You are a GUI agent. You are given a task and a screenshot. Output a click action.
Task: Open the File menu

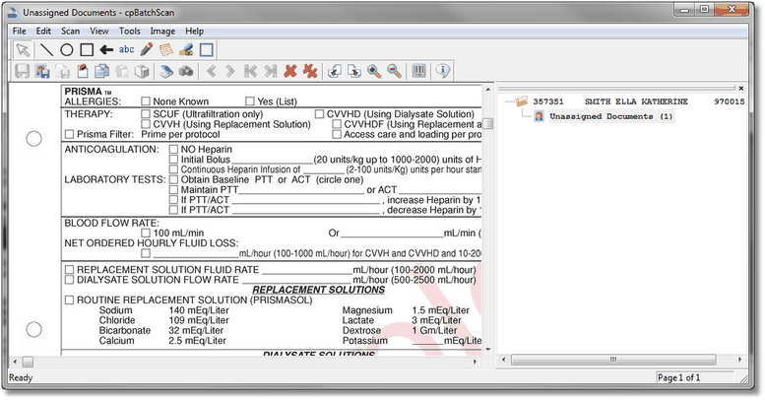pos(20,32)
